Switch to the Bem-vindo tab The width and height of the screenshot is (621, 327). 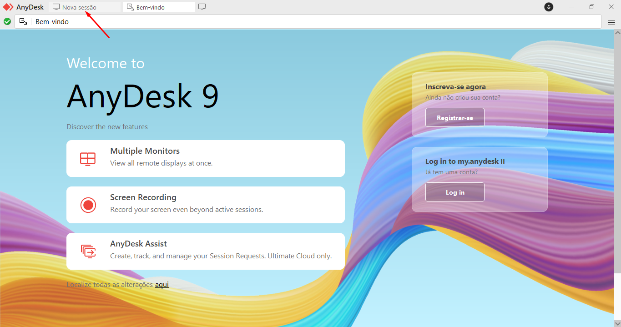(x=159, y=7)
